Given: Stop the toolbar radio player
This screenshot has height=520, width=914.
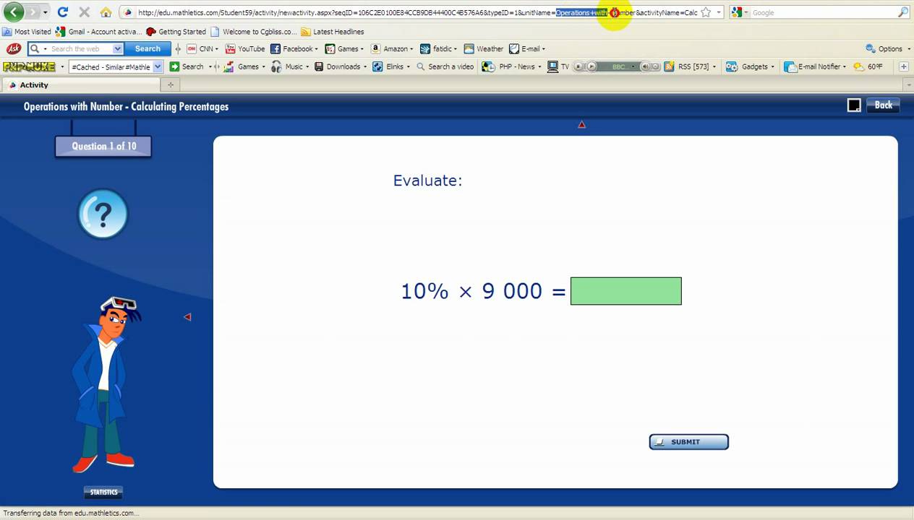Looking at the screenshot, I should click(x=578, y=66).
